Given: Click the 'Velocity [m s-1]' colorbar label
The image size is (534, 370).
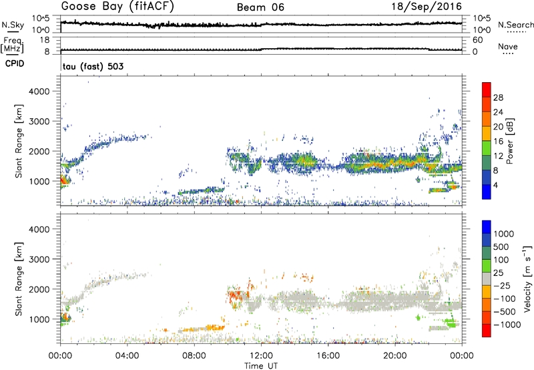Looking at the screenshot, I should tap(527, 279).
